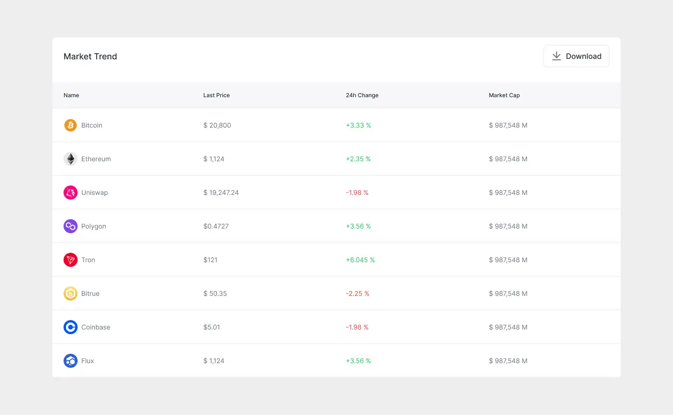Open the Bitcoin name label
Viewport: 673px width, 415px height.
(x=92, y=125)
